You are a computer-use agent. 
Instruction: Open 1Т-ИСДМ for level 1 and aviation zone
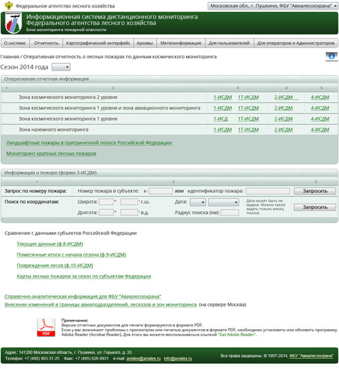tap(248, 108)
